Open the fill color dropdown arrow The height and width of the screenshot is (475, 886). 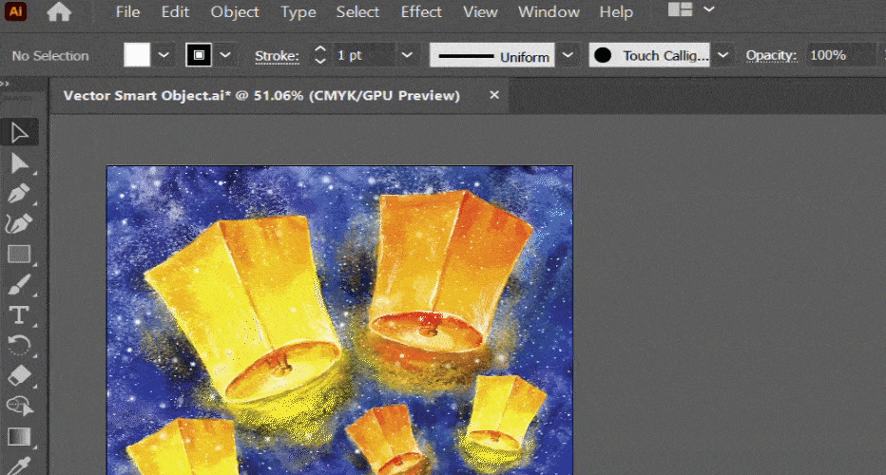(164, 55)
